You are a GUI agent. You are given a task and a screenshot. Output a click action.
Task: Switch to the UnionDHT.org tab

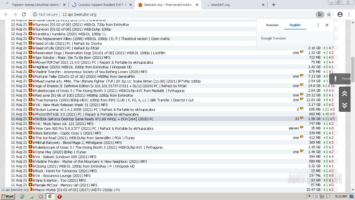[x=235, y=5]
